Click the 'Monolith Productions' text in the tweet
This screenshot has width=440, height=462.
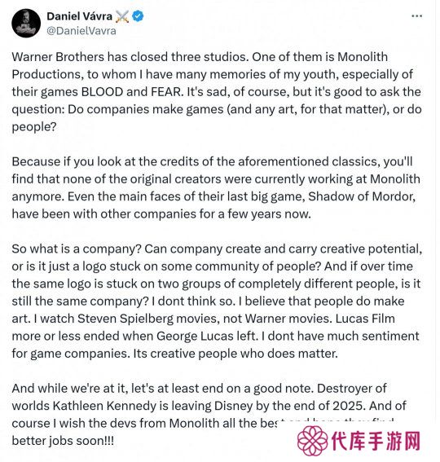click(x=200, y=65)
